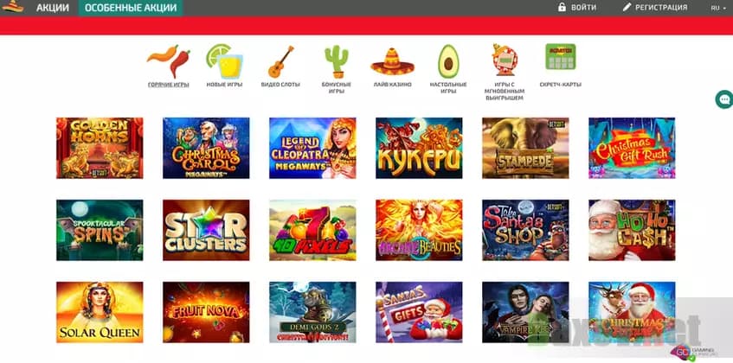Click the Войти login button
The width and height of the screenshot is (733, 363).
pyautogui.click(x=577, y=8)
